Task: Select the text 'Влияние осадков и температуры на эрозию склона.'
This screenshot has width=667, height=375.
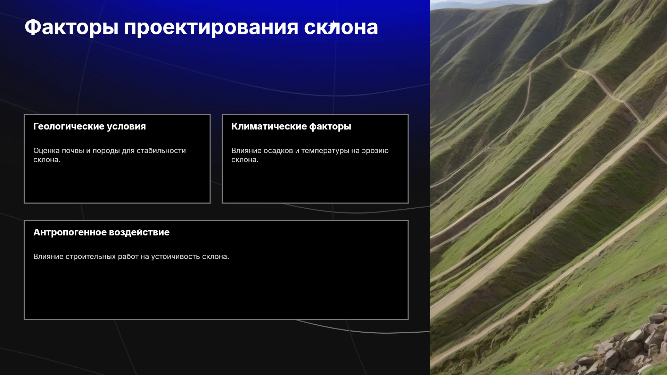Action: (x=310, y=155)
